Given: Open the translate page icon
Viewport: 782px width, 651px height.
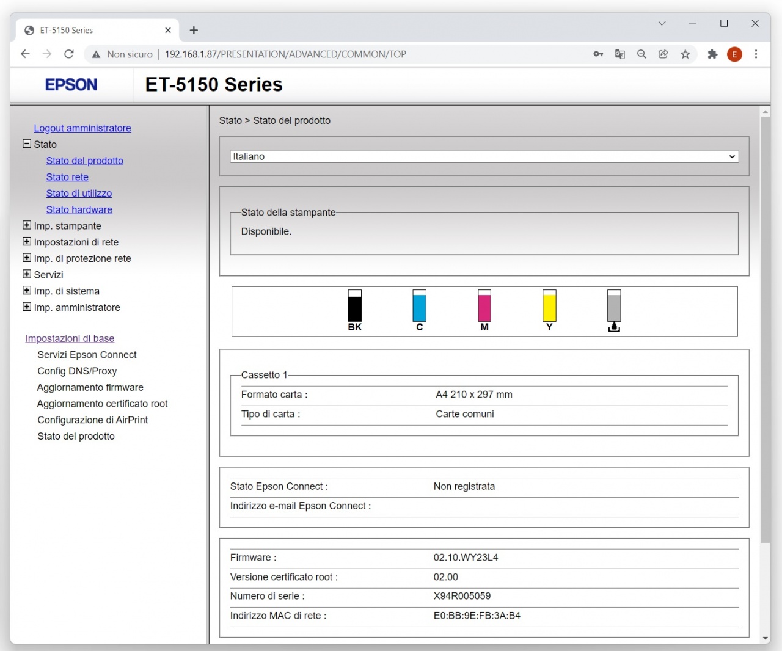Looking at the screenshot, I should point(620,54).
